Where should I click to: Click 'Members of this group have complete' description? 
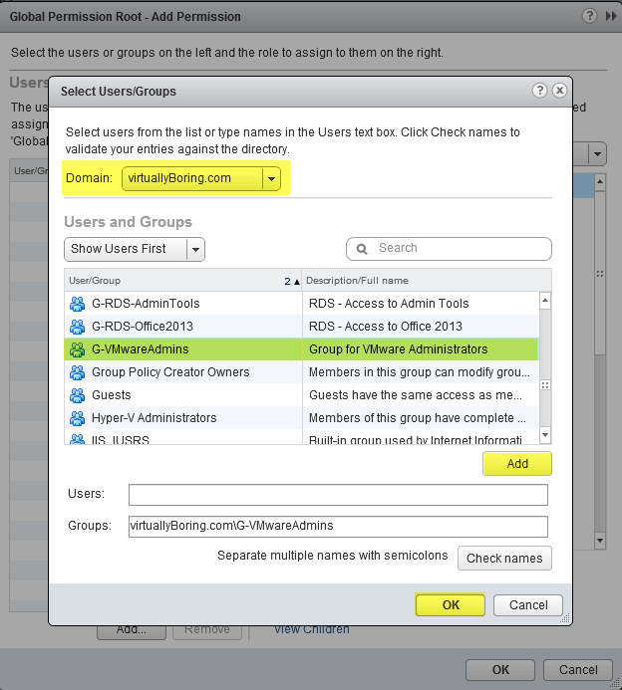click(x=418, y=418)
